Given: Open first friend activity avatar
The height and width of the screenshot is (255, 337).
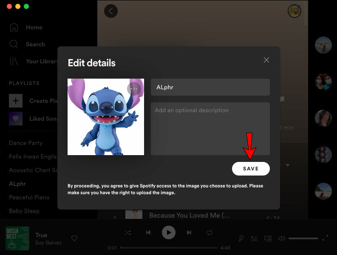Looking at the screenshot, I should pyautogui.click(x=323, y=45).
